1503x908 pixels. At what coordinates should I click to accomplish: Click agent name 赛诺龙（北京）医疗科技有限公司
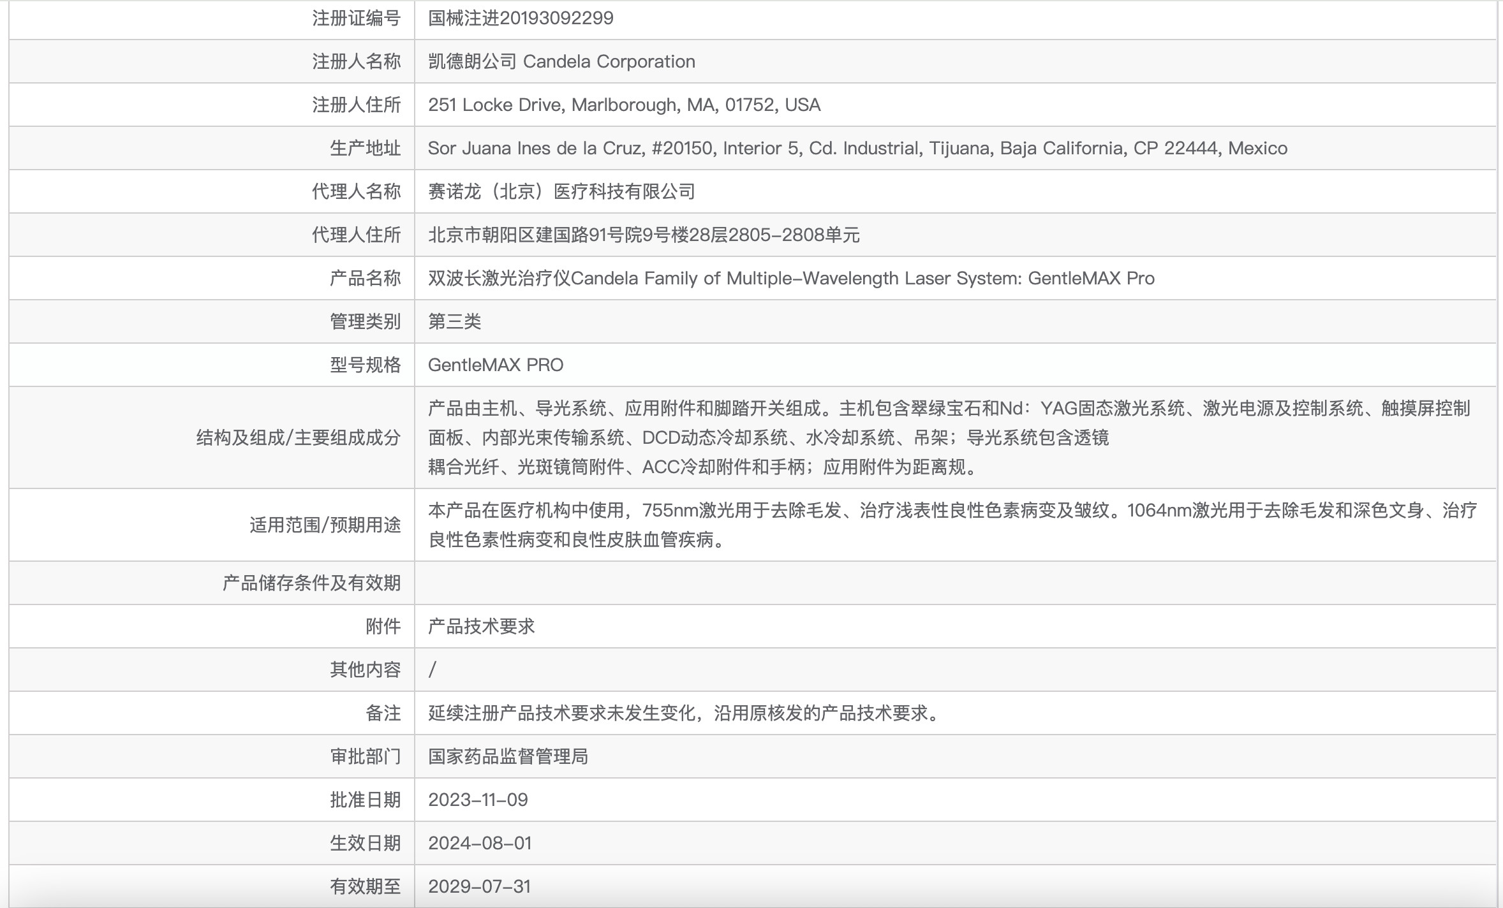pyautogui.click(x=561, y=191)
